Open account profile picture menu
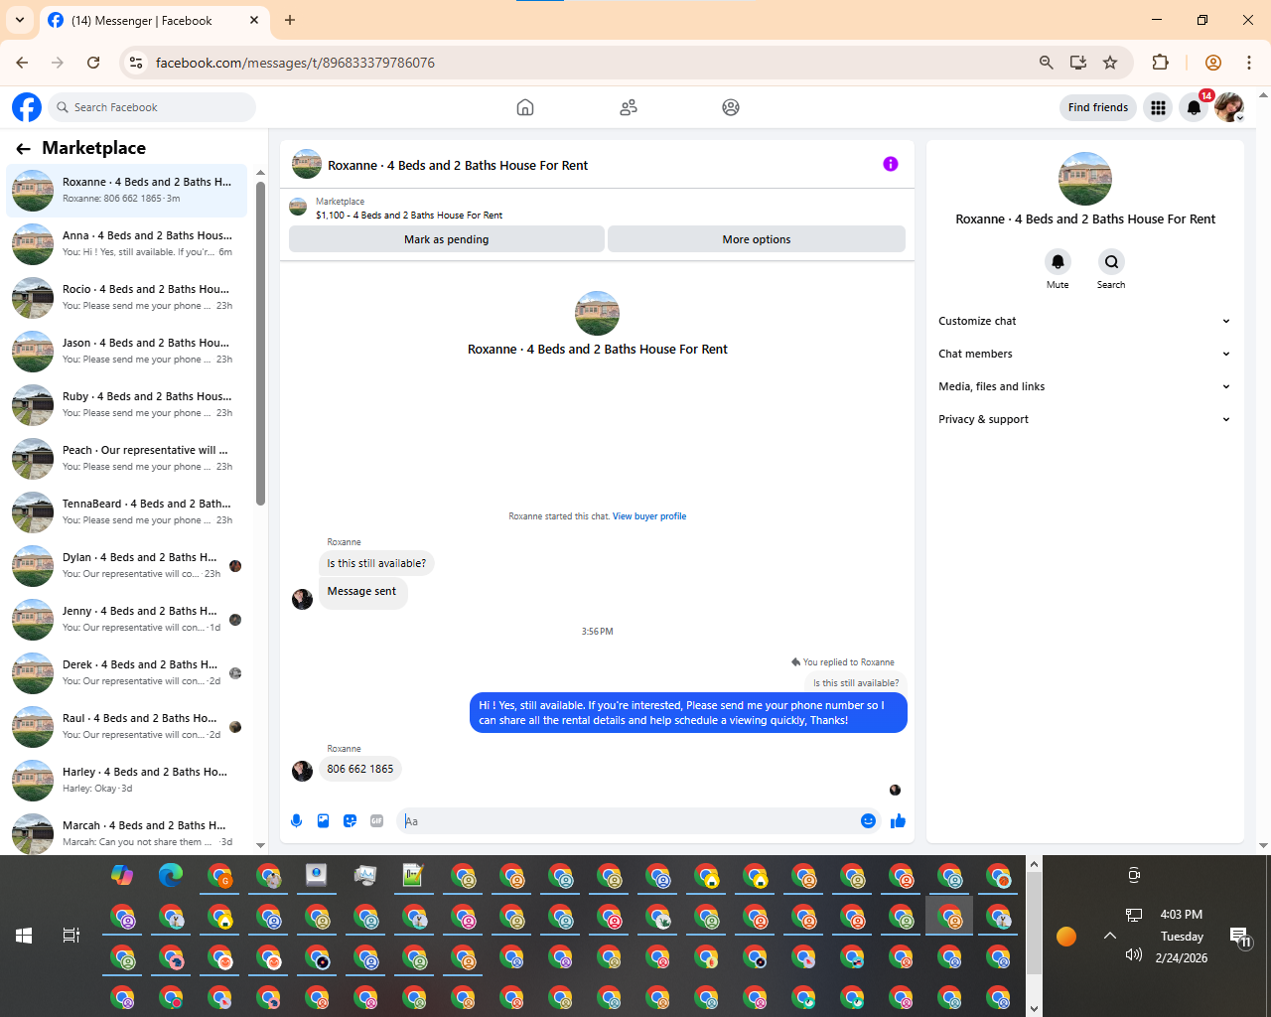The height and width of the screenshot is (1017, 1271). coord(1229,107)
